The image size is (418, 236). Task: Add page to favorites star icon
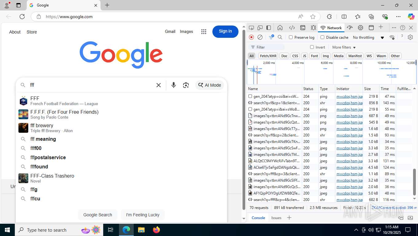tap(313, 17)
